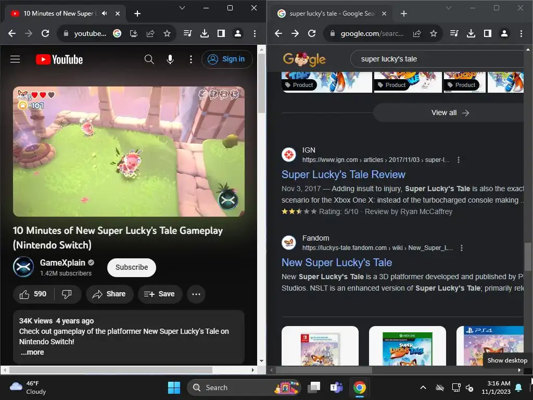Open New Super Lucky's Tale Fandom link
This screenshot has width=533, height=400.
click(x=337, y=262)
